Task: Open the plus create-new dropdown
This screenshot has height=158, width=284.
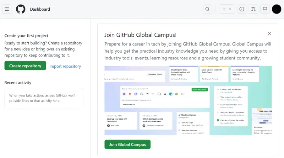Action: 226,9
